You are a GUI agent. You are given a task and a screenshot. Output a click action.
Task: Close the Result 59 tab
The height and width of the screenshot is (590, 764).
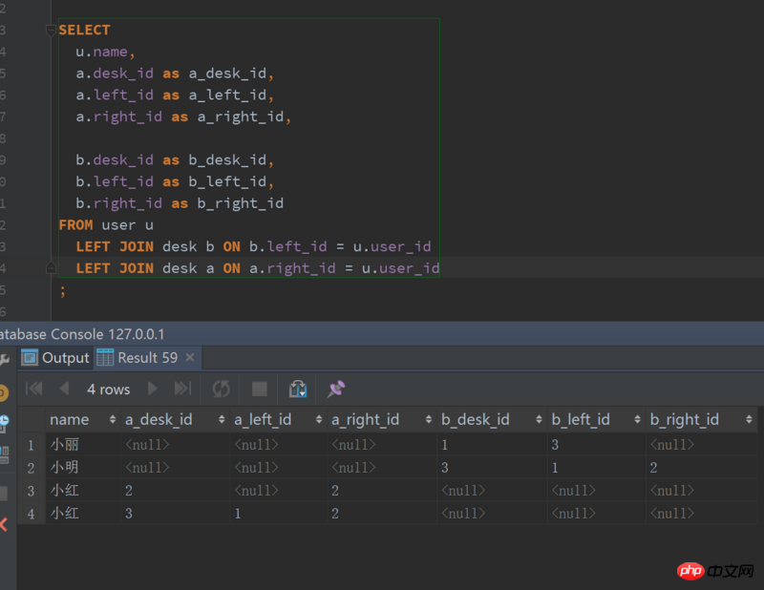tap(190, 357)
